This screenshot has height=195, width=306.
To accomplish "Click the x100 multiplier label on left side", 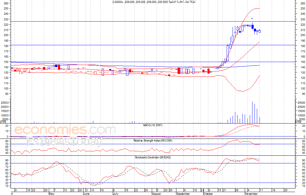I will click(3, 122).
